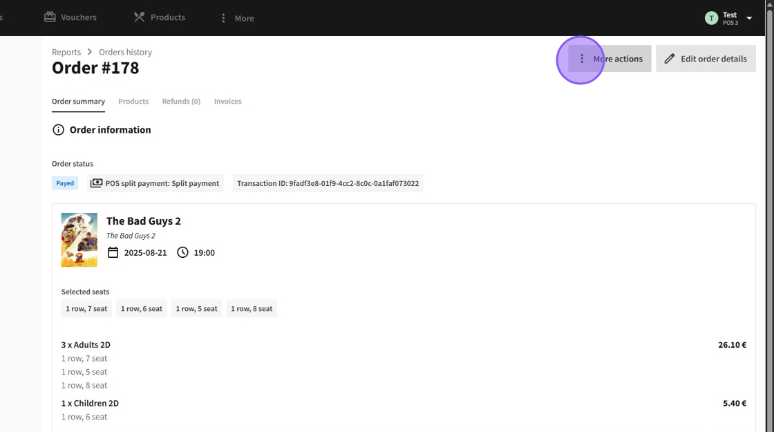Click the Order information info icon

(59, 130)
